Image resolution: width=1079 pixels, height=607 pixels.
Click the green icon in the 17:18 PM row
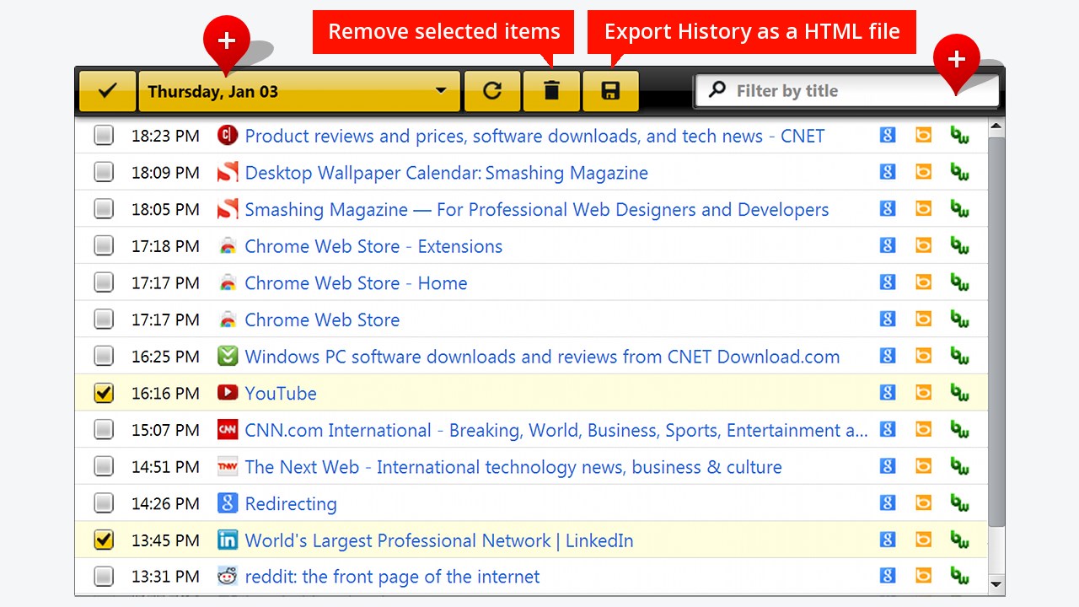coord(959,245)
